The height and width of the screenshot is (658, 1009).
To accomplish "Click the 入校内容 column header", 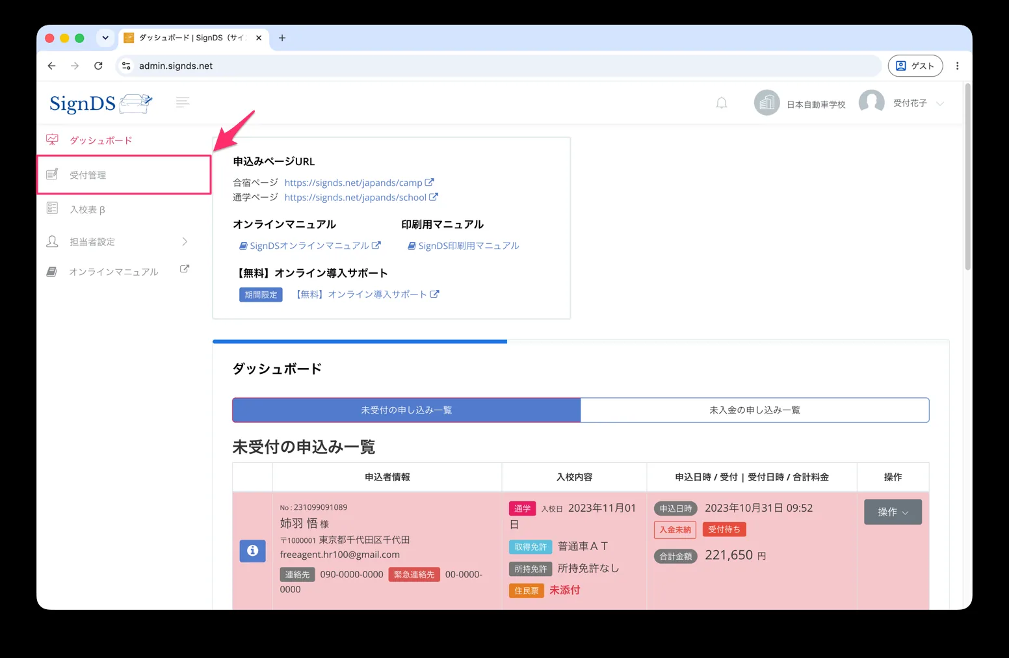I will (574, 477).
